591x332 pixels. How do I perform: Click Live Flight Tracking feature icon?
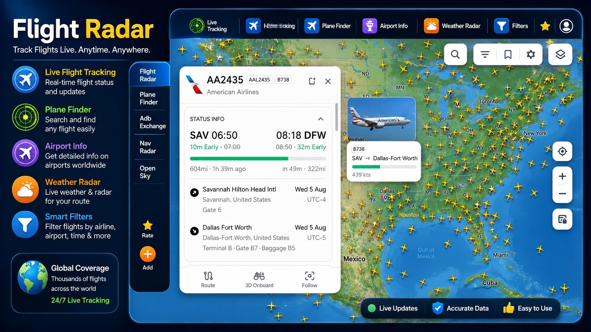tap(25, 80)
